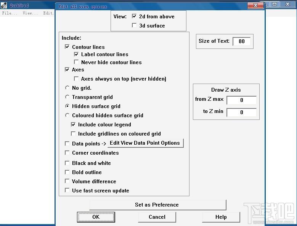This screenshot has height=226, width=297.
Task: Uncheck Include colour legend
Action: pyautogui.click(x=73, y=124)
